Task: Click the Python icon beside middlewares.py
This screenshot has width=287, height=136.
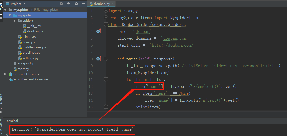Action: click(20, 47)
